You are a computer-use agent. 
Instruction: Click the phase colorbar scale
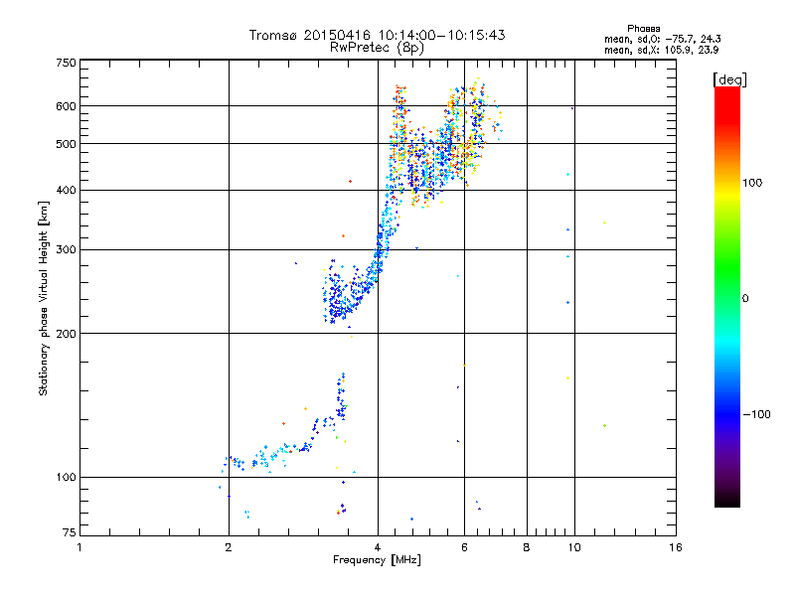(727, 296)
